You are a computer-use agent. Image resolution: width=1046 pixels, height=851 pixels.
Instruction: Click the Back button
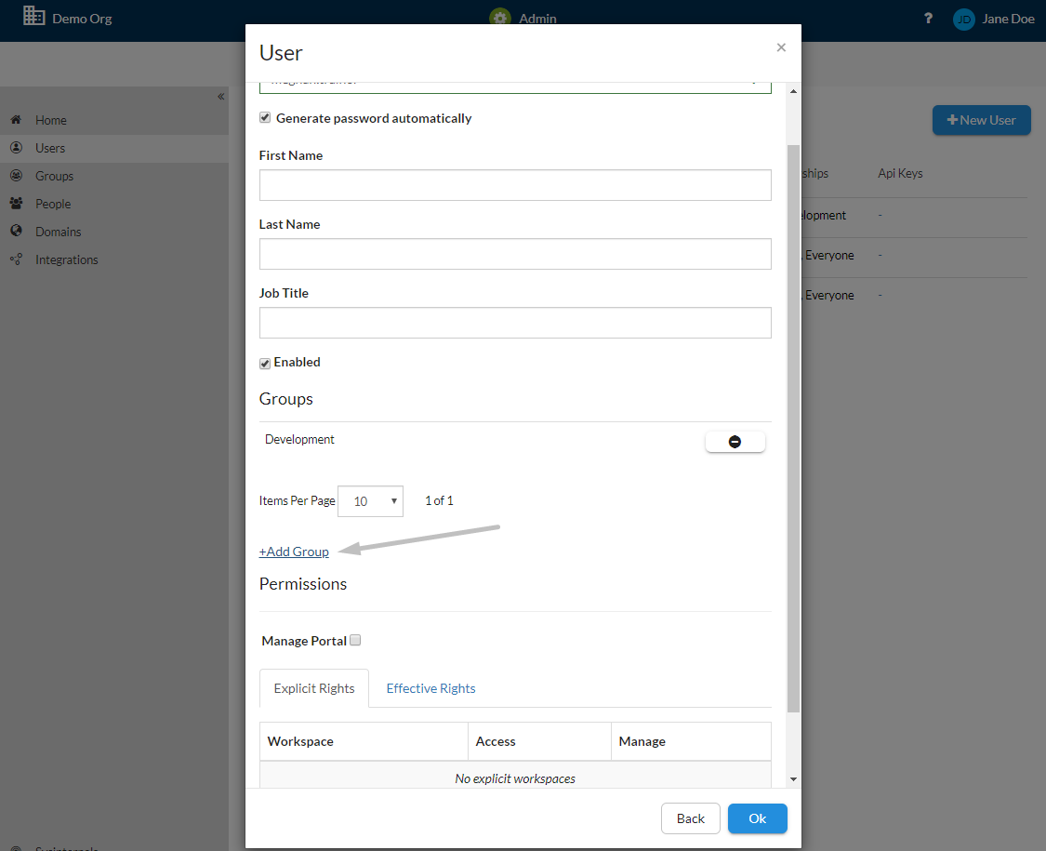tap(691, 818)
